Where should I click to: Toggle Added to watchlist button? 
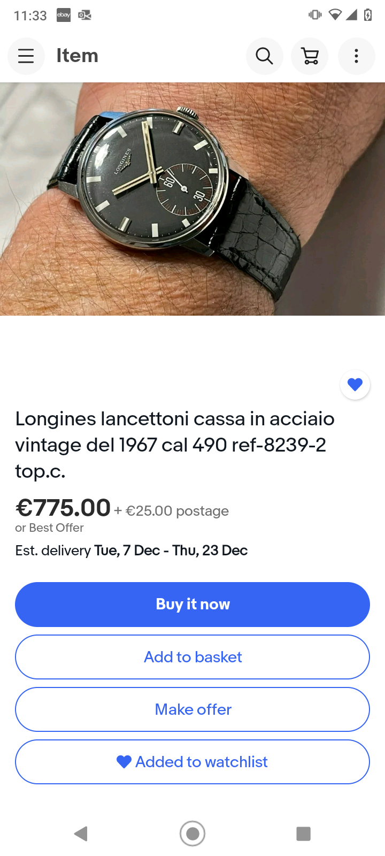click(192, 762)
